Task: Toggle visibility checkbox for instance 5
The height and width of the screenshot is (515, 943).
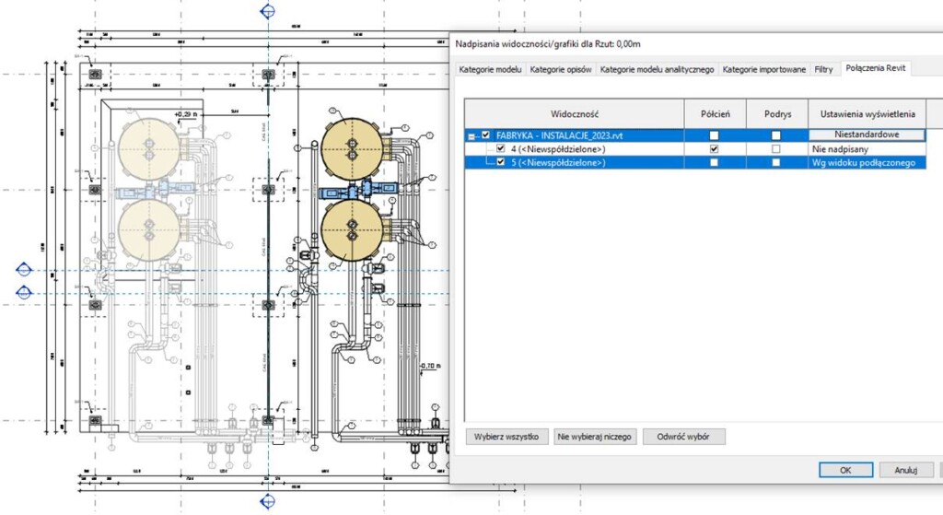Action: click(500, 162)
